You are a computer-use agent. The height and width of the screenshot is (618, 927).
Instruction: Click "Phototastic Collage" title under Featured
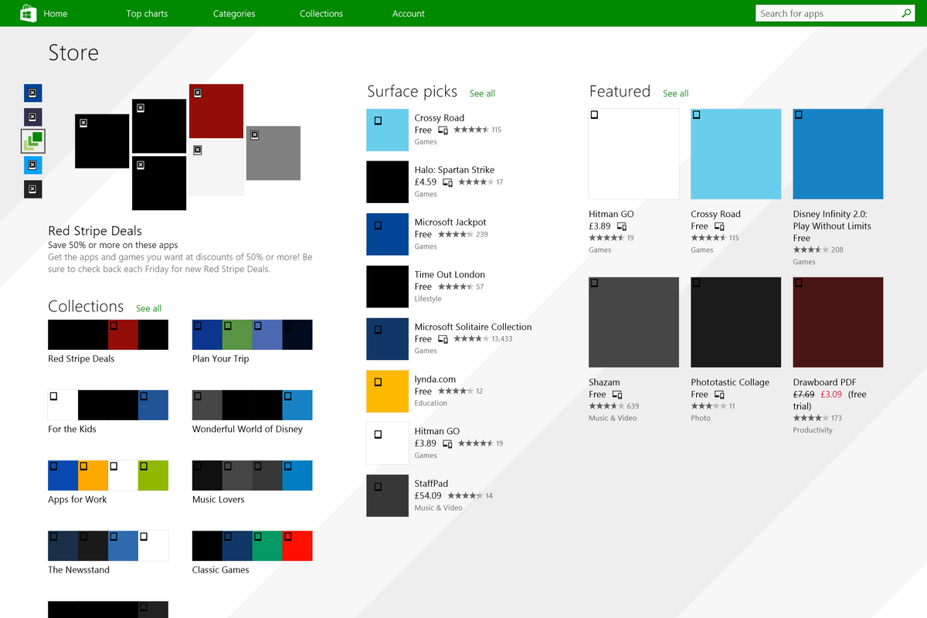click(x=730, y=382)
